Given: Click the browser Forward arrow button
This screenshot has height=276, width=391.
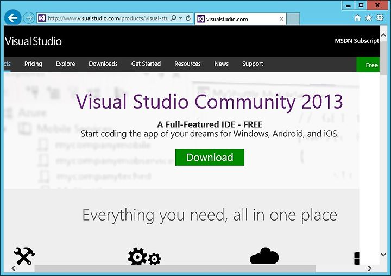Looking at the screenshot, I should click(29, 18).
